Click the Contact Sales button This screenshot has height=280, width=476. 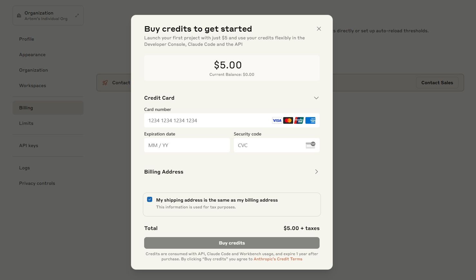tap(437, 83)
